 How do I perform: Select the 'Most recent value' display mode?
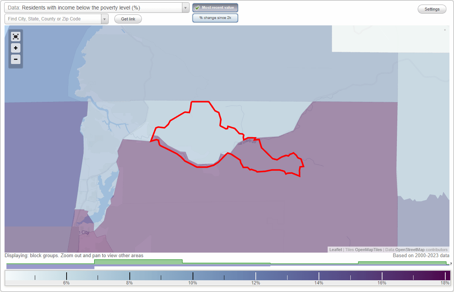click(215, 8)
